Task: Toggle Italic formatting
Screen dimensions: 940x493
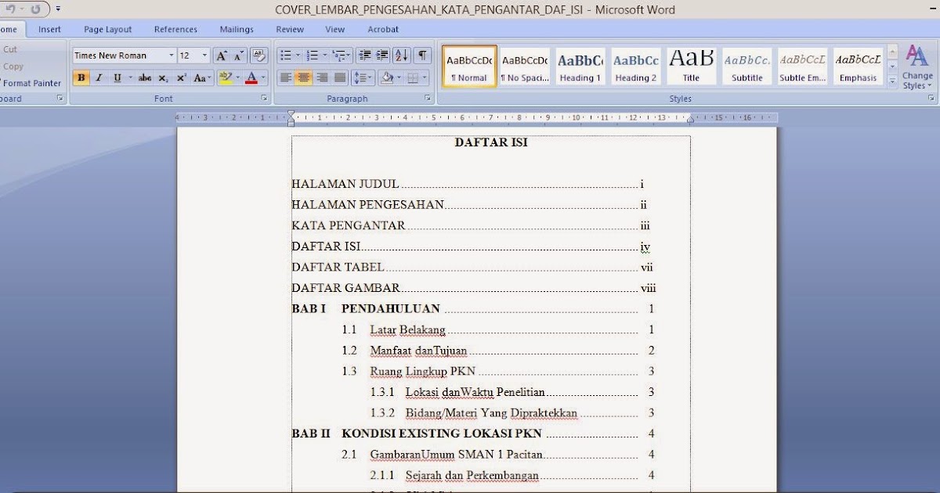Action: tap(99, 78)
